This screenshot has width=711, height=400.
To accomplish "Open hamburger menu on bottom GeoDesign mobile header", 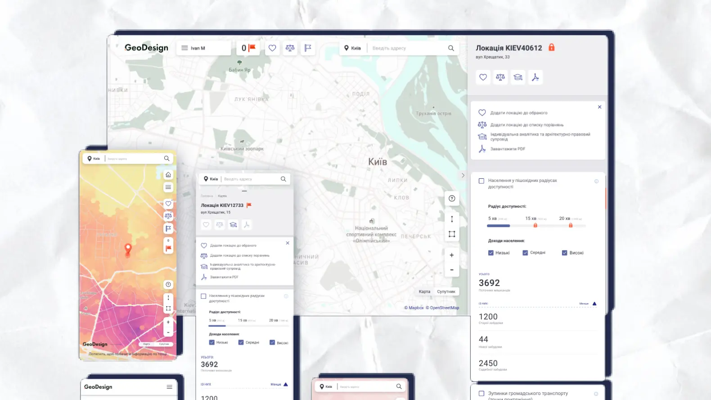I will 170,387.
